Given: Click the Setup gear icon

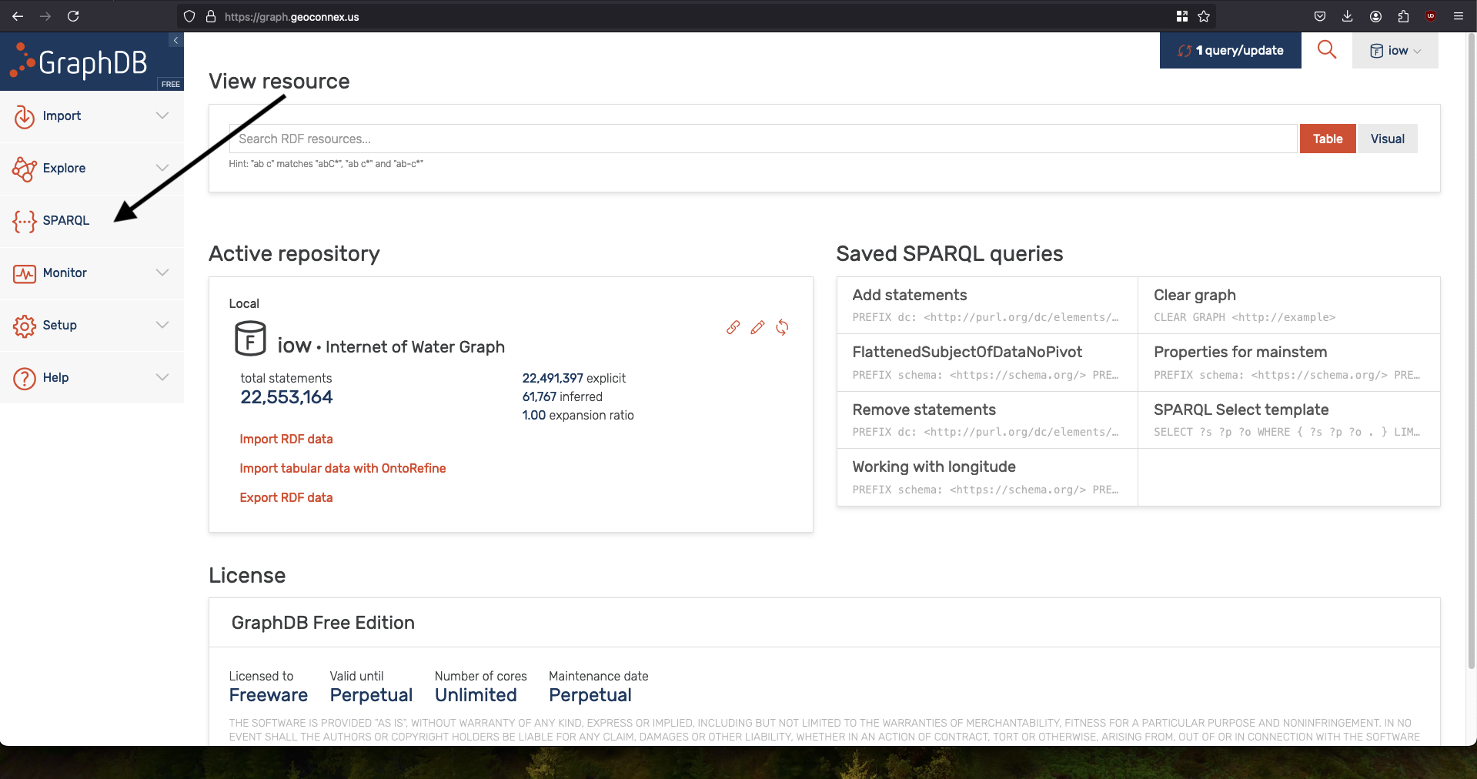Looking at the screenshot, I should [25, 326].
